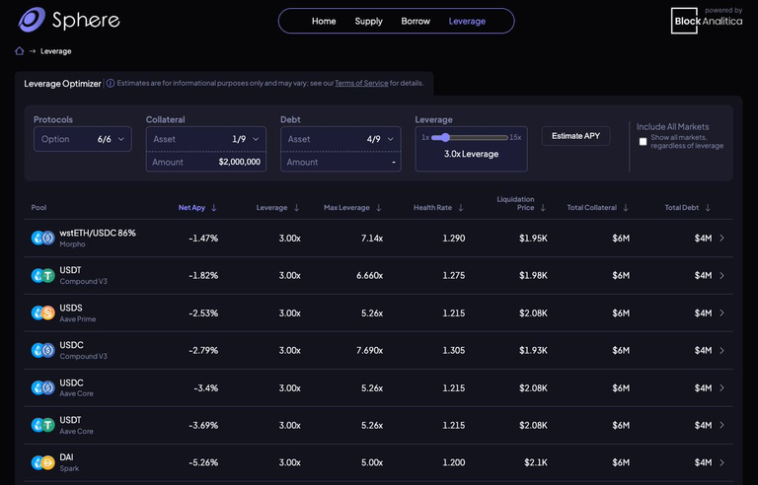Open the Protocols Option dropdown
758x485 pixels.
83,139
